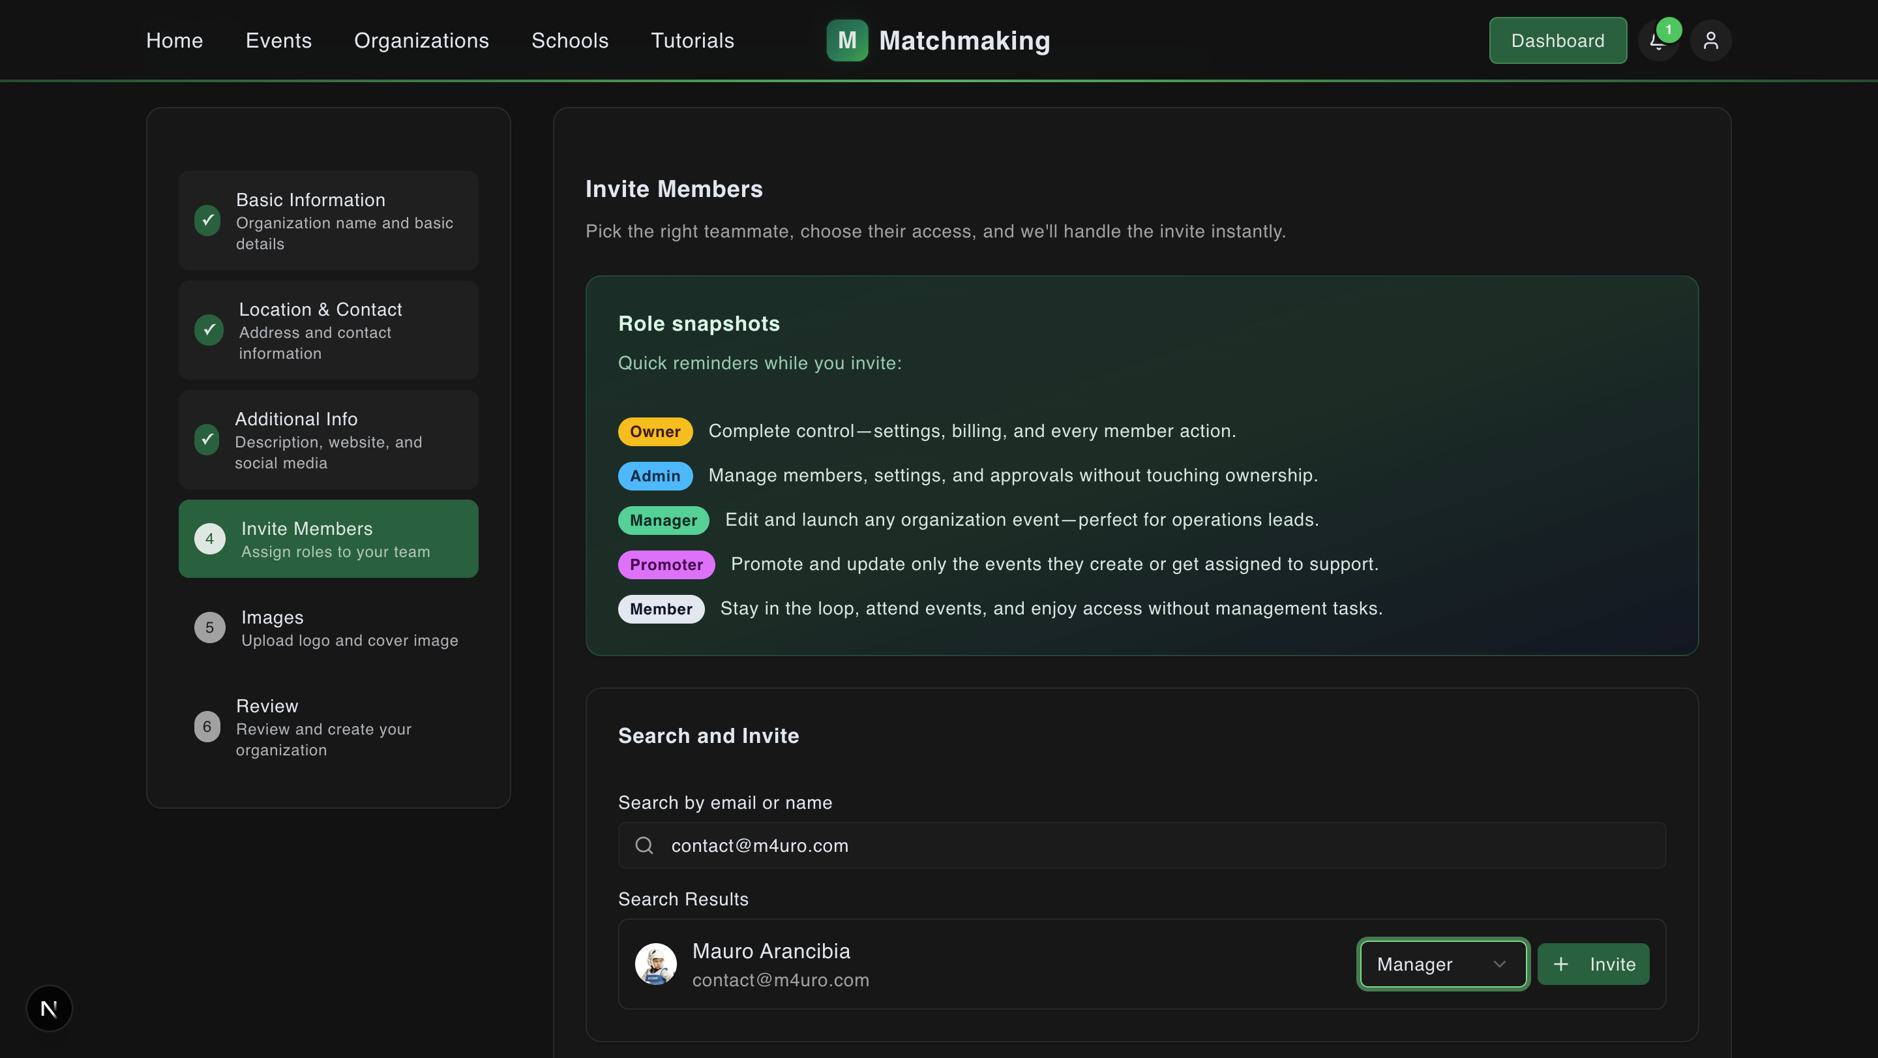Go to the Home nav item
Viewport: 1878px width, 1058px height.
pos(174,40)
